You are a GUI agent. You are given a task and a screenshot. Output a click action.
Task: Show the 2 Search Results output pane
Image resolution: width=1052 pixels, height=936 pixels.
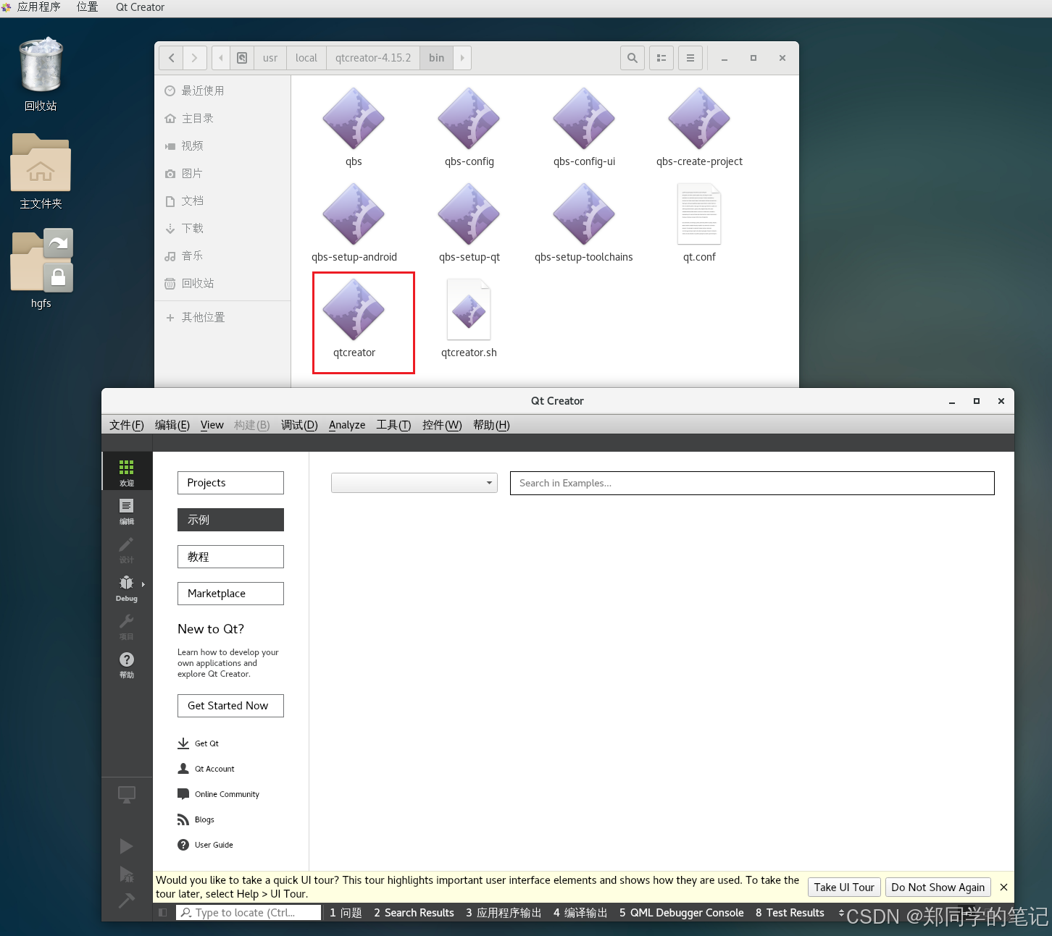click(x=414, y=913)
